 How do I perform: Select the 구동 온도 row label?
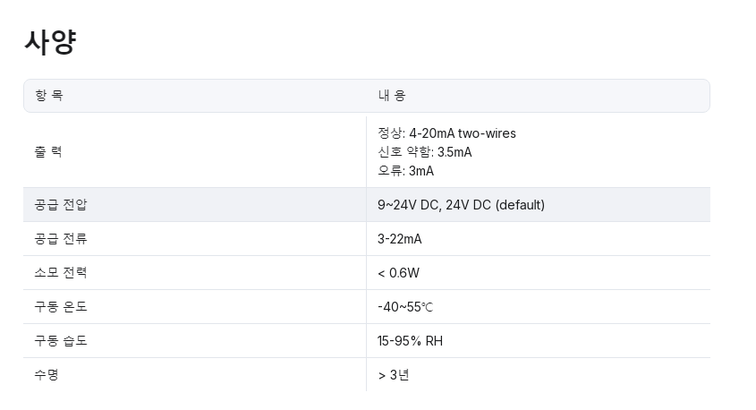tap(61, 307)
